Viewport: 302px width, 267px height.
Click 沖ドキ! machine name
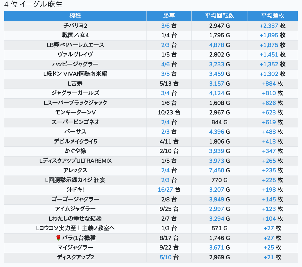pyautogui.click(x=75, y=190)
